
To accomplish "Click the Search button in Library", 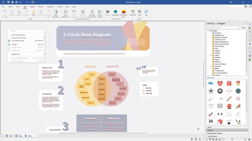I will 243,28.
